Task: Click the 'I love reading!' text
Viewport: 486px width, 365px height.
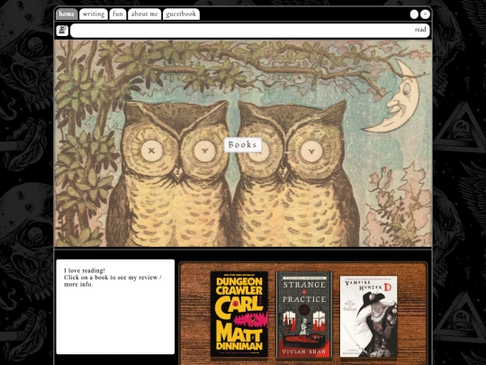Action: [85, 270]
